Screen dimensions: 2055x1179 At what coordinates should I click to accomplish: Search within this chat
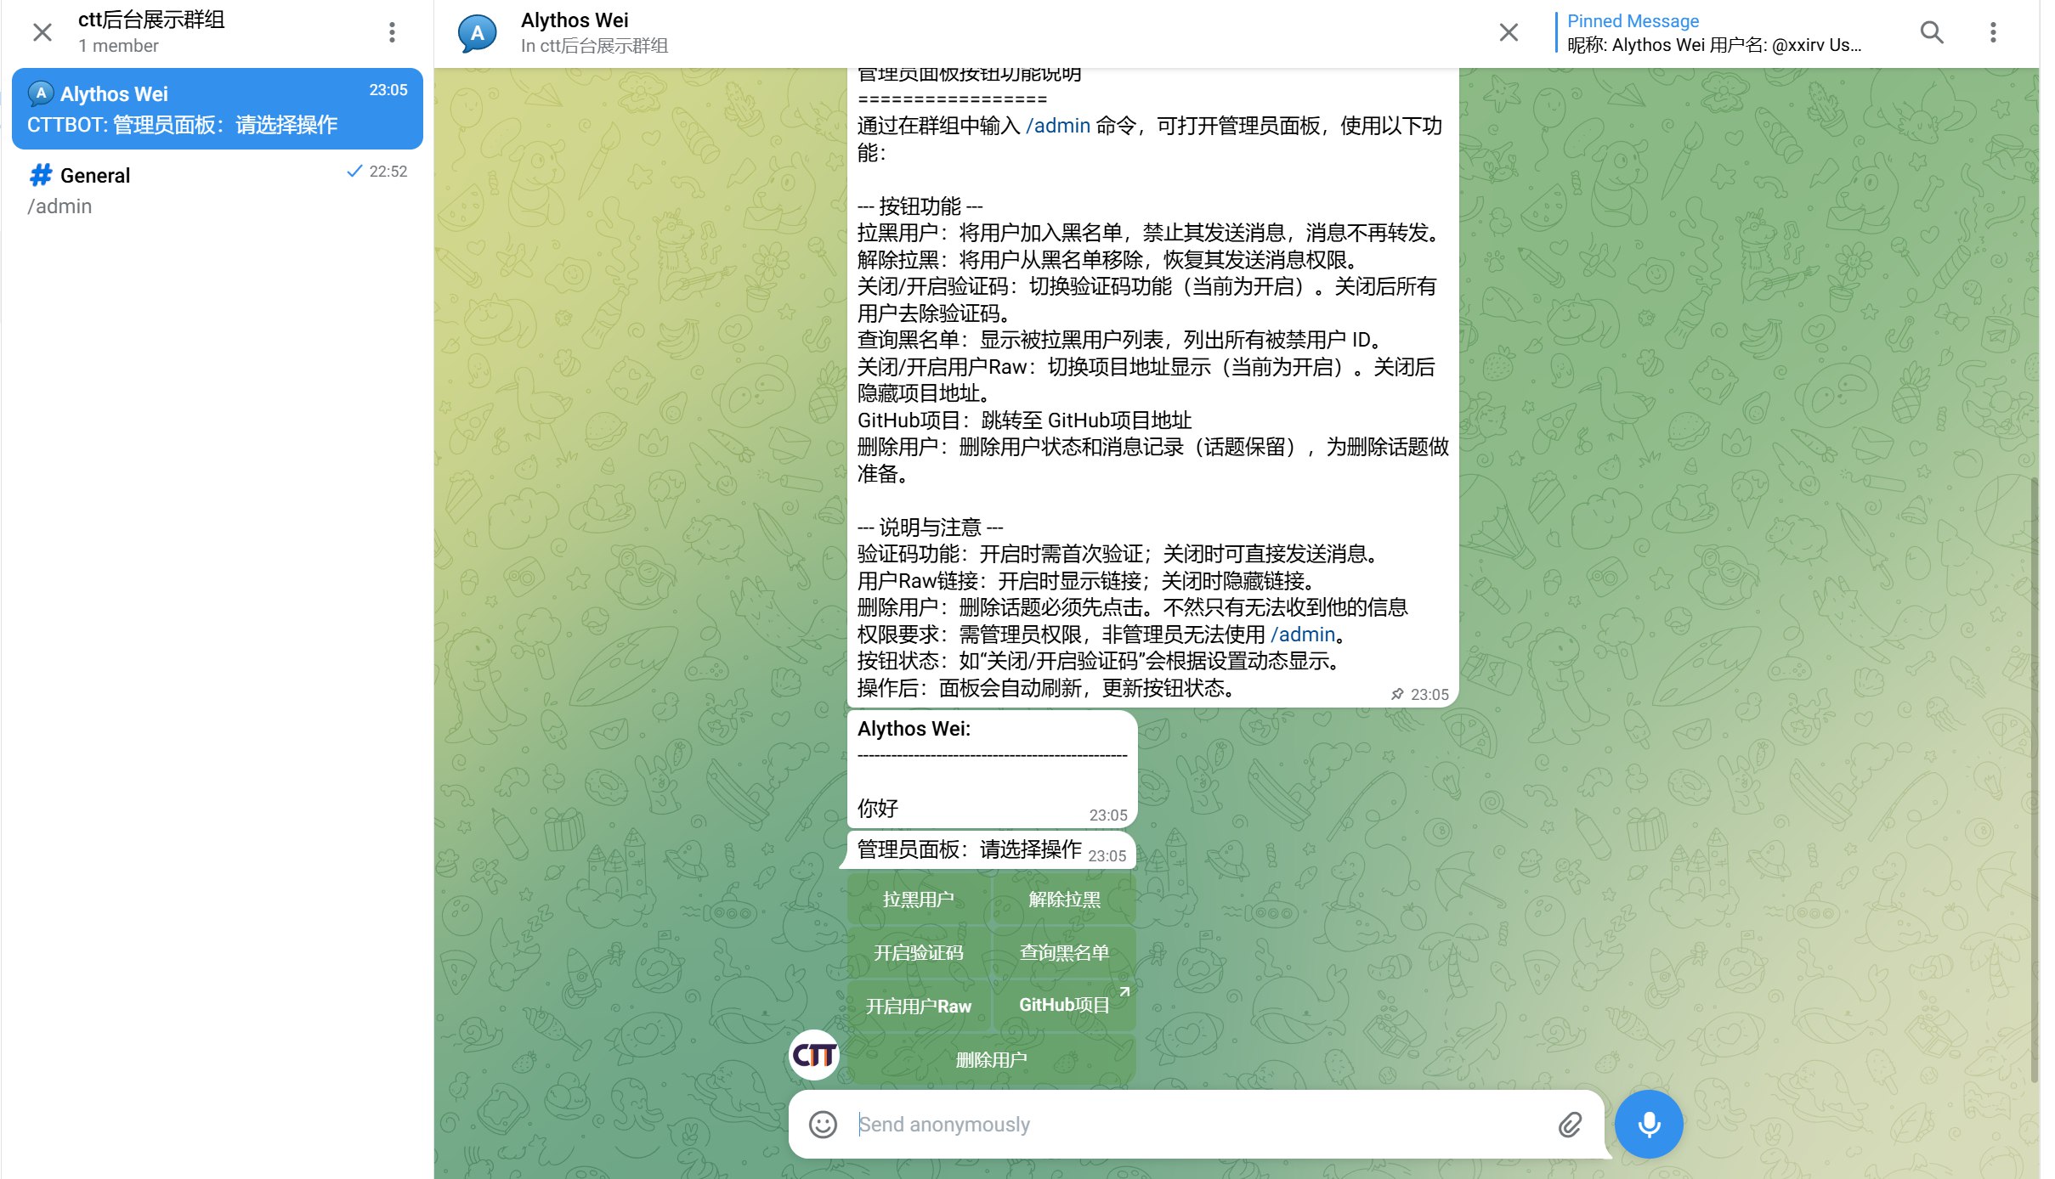(x=1931, y=32)
